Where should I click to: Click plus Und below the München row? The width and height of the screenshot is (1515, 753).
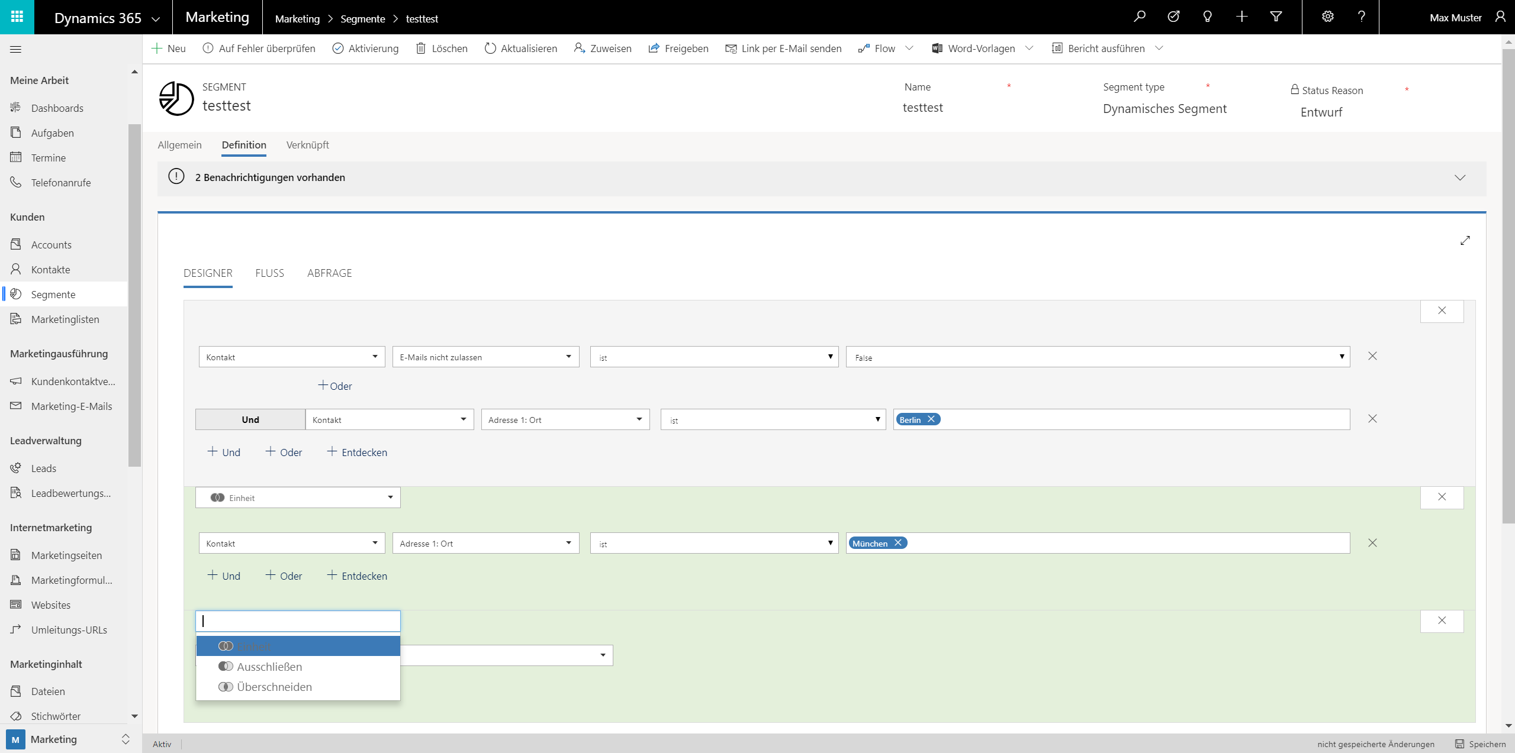pos(224,576)
